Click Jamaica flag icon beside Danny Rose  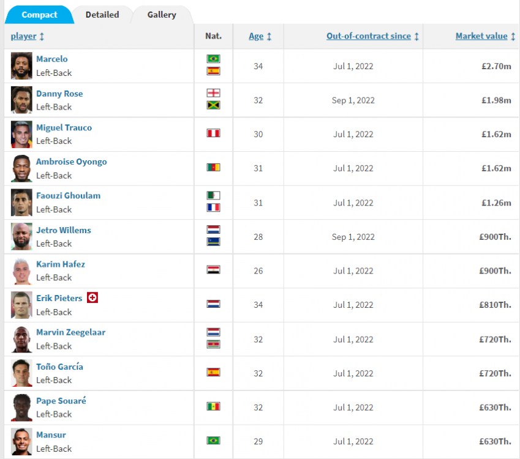(x=213, y=105)
